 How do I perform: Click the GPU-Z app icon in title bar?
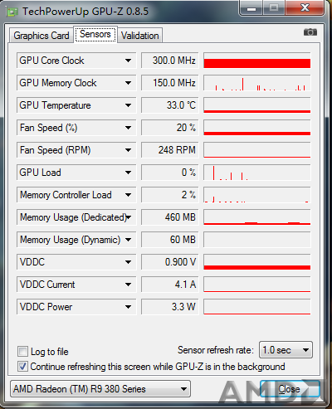pos(12,12)
